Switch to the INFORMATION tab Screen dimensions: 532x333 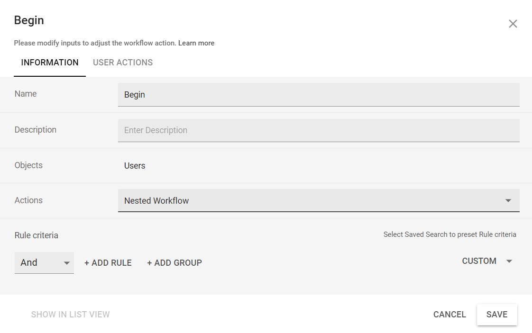tap(50, 63)
